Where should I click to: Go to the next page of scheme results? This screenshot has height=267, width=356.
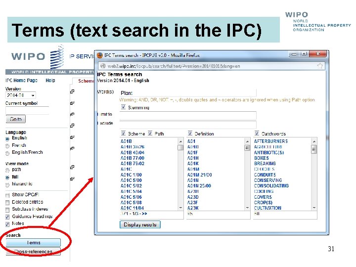pyautogui.click(x=144, y=214)
